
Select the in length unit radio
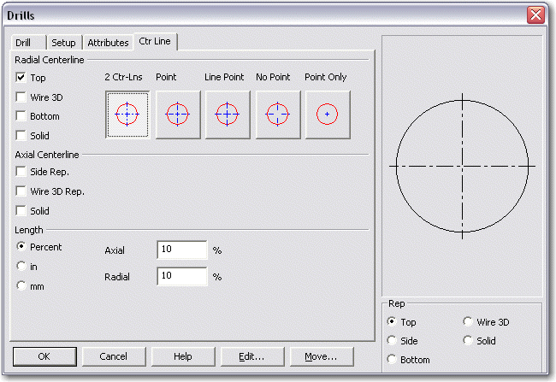[x=21, y=266]
